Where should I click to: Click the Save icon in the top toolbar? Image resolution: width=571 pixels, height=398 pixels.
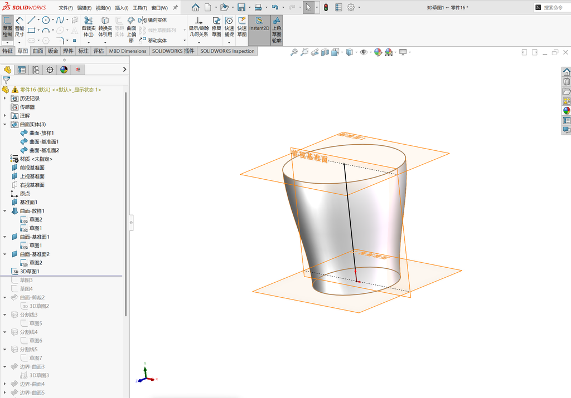coord(241,7)
